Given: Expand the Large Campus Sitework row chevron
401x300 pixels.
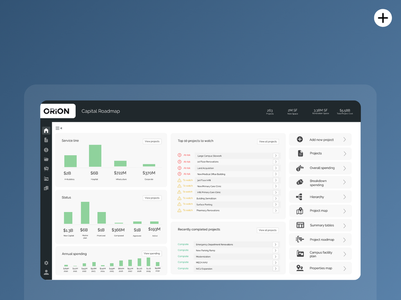Looking at the screenshot, I should [x=276, y=155].
